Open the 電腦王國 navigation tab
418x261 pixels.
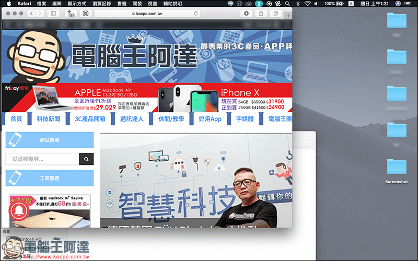click(x=278, y=119)
